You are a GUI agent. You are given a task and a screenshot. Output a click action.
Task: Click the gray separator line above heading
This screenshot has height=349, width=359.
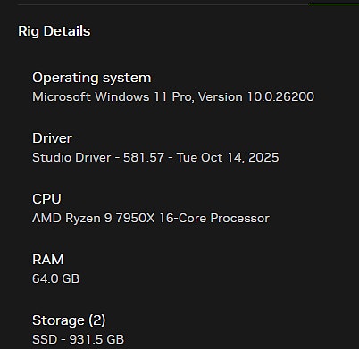pyautogui.click(x=163, y=4)
